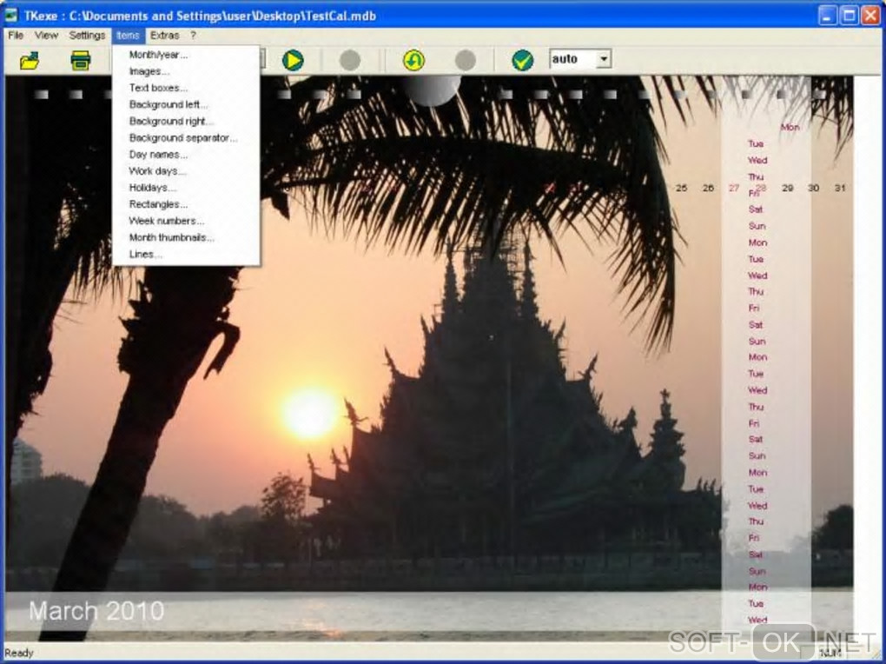Viewport: 886px width, 664px height.
Task: Click the grey circle beside the checkmark
Action: [x=466, y=60]
